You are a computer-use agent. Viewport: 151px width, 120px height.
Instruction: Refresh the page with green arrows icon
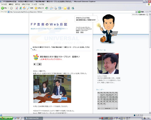point(20,8)
